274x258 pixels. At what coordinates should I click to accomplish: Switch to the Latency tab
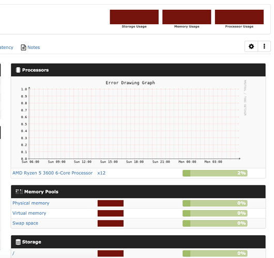coord(7,47)
